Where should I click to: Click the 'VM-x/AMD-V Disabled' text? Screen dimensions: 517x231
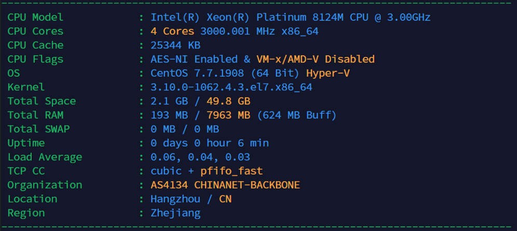pyautogui.click(x=315, y=59)
